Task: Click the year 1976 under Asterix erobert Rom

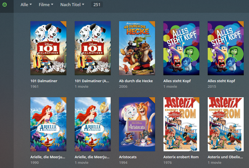Action: click(167, 163)
